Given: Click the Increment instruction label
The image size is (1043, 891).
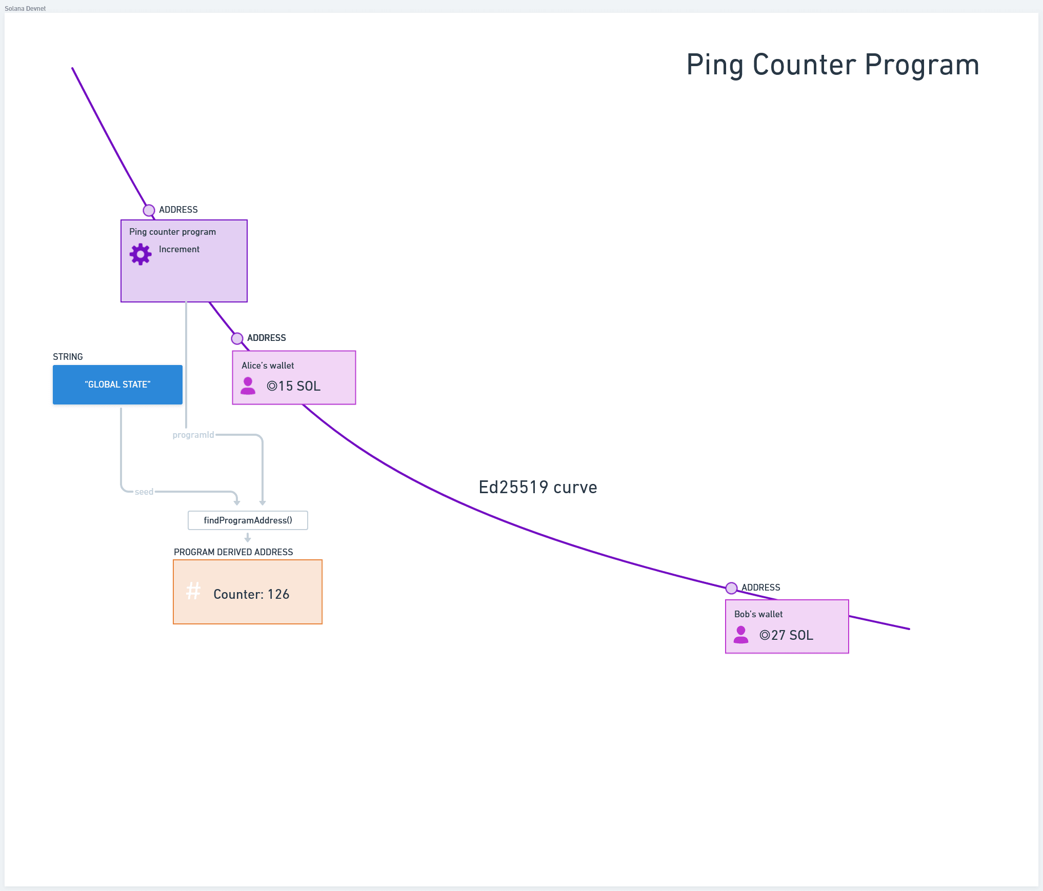Looking at the screenshot, I should click(x=179, y=249).
